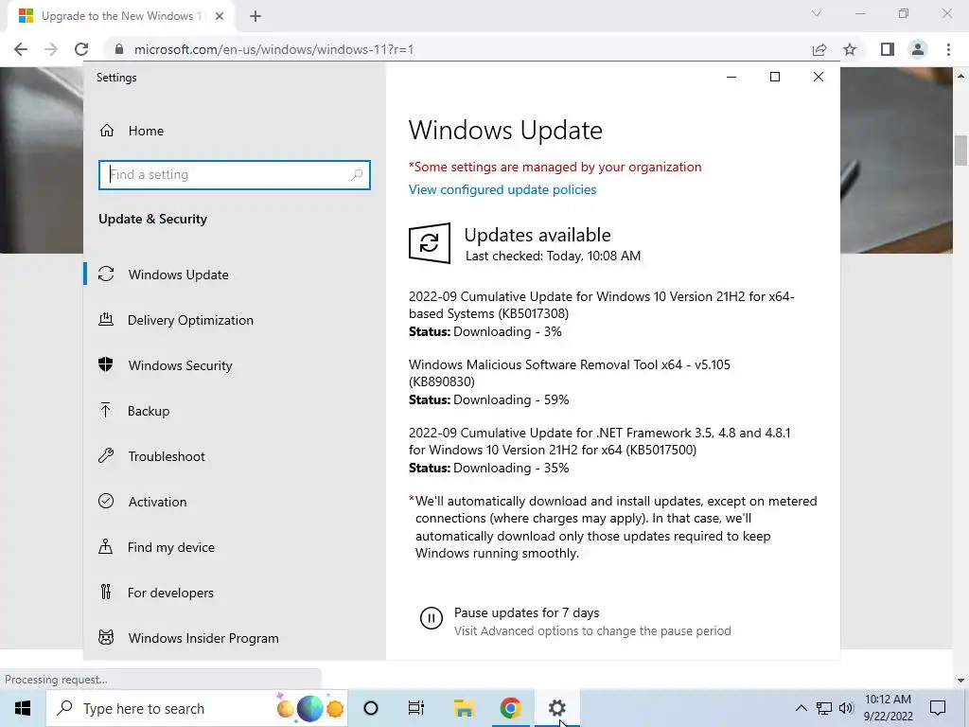Click the search magnifier in Find a setting

click(357, 175)
